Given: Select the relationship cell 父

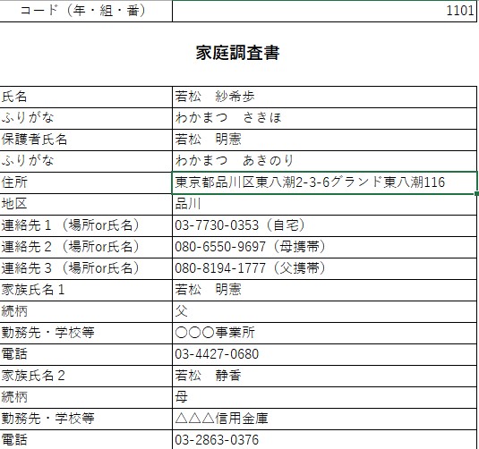Looking at the screenshot, I should (x=324, y=311).
